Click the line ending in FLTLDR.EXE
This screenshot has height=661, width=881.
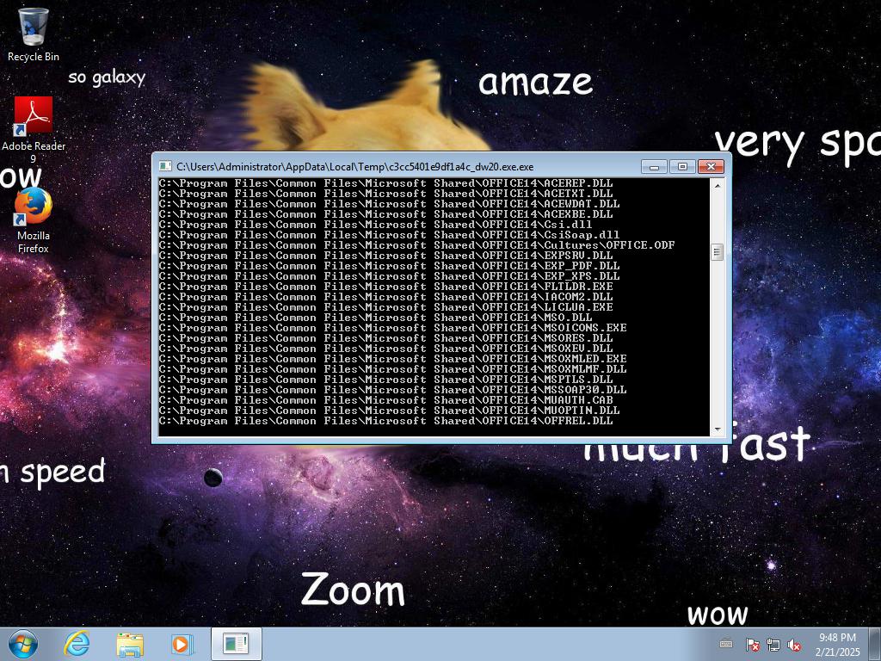pos(385,286)
